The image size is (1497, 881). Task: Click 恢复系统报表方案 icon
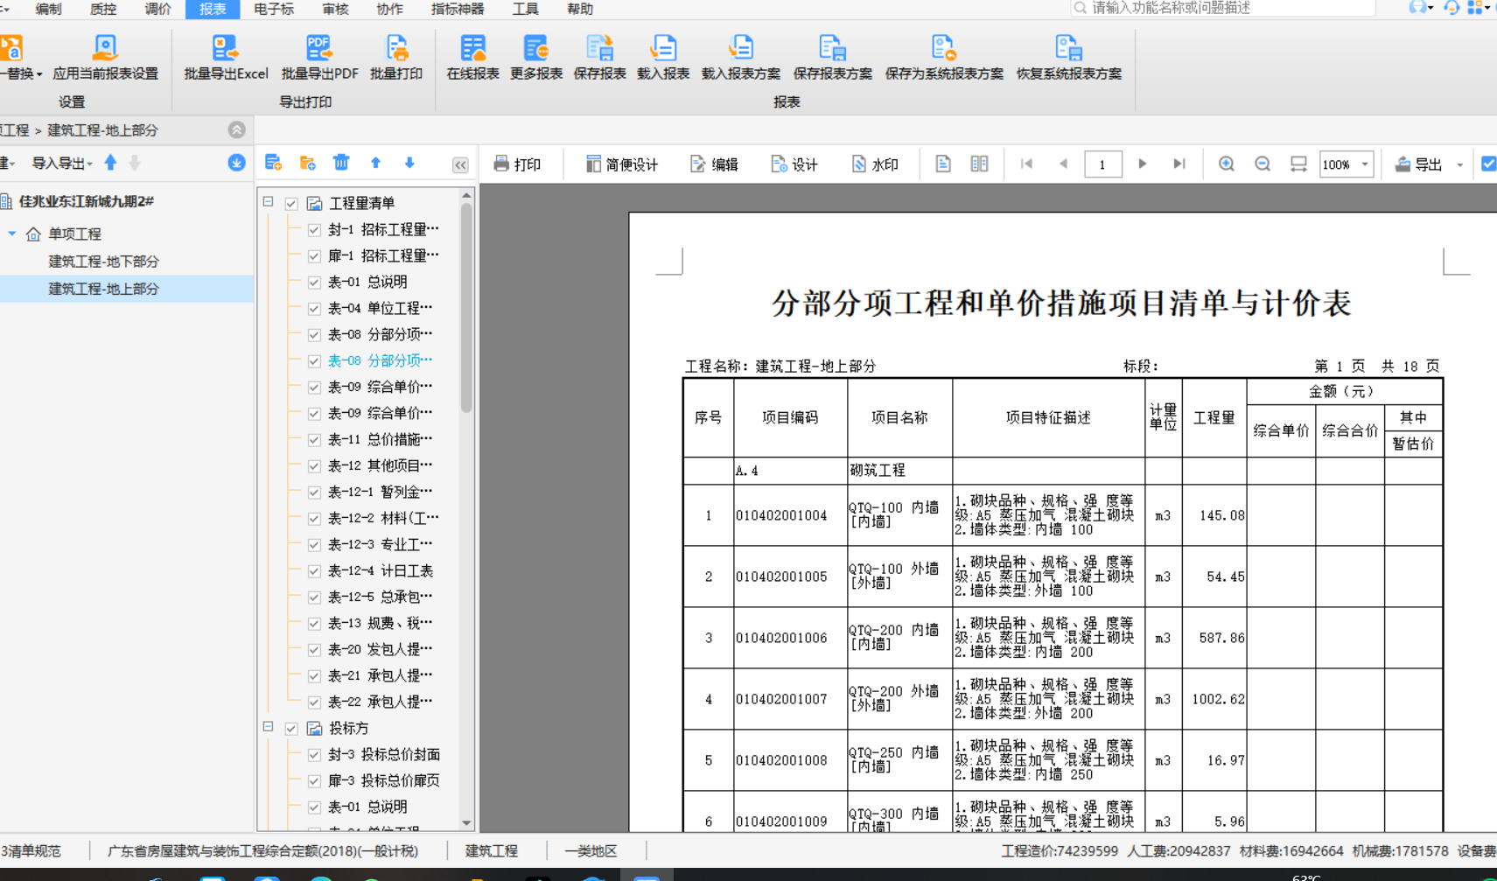(x=1068, y=47)
